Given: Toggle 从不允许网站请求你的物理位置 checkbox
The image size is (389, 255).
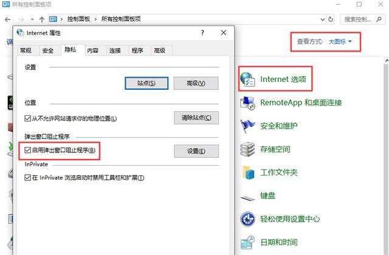Looking at the screenshot, I should 27,118.
